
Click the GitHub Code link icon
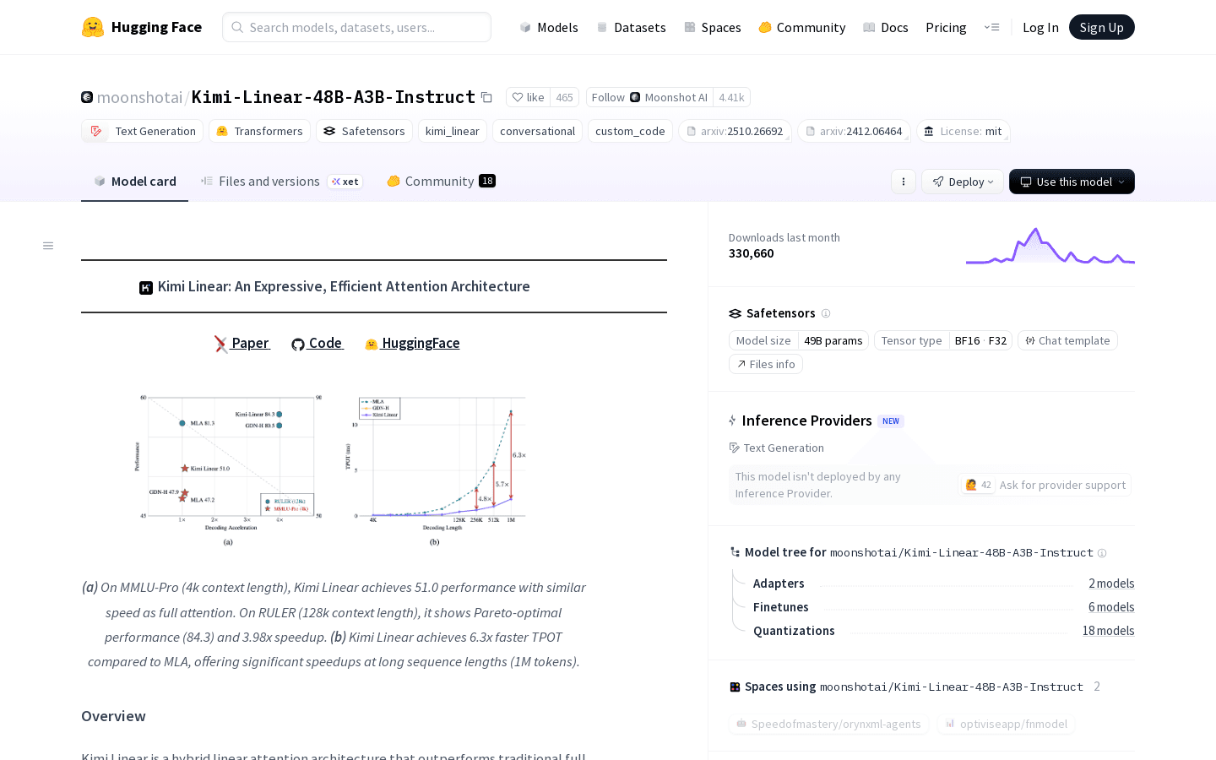(298, 344)
